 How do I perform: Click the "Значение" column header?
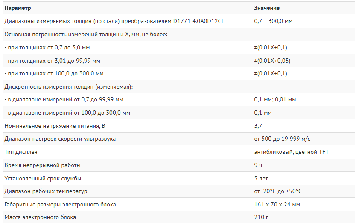tap(267, 8)
